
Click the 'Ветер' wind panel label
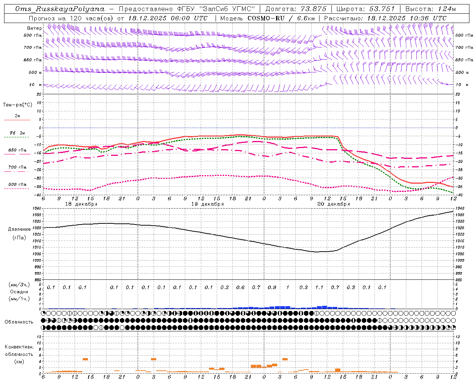[x=34, y=28]
